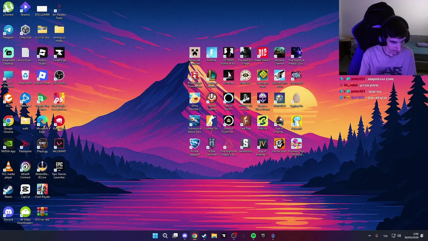Open Task View on the taskbar
Viewport: 428px width, 241px height.
tap(175, 236)
